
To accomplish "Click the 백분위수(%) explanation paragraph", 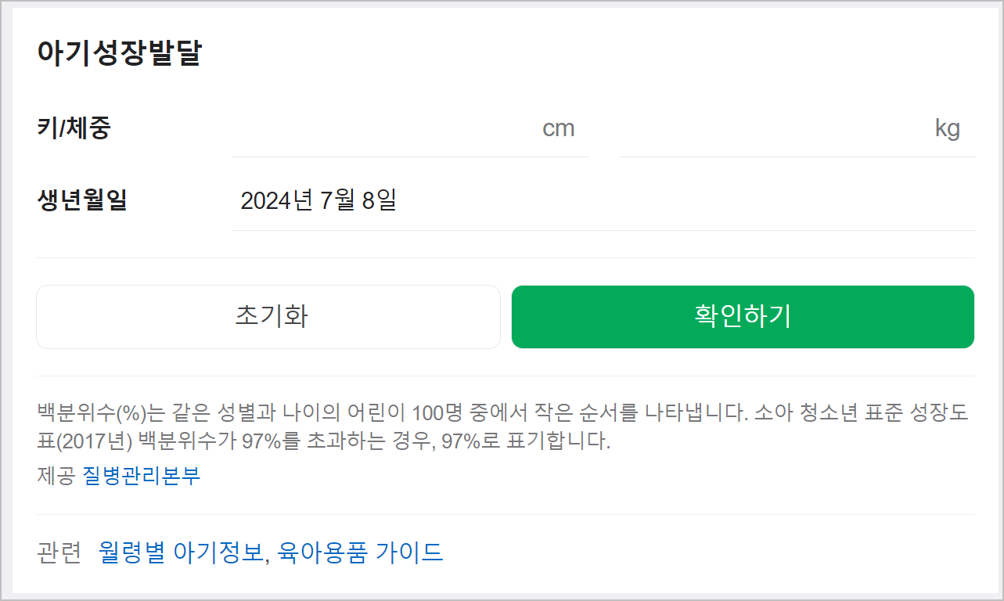I will 503,427.
